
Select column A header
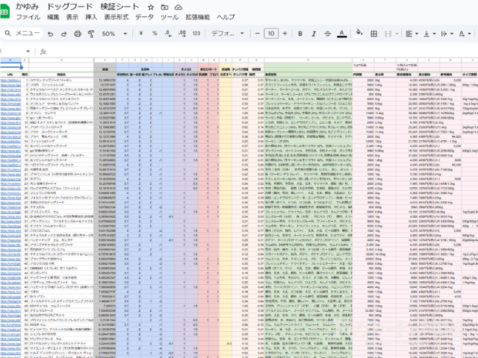10,60
